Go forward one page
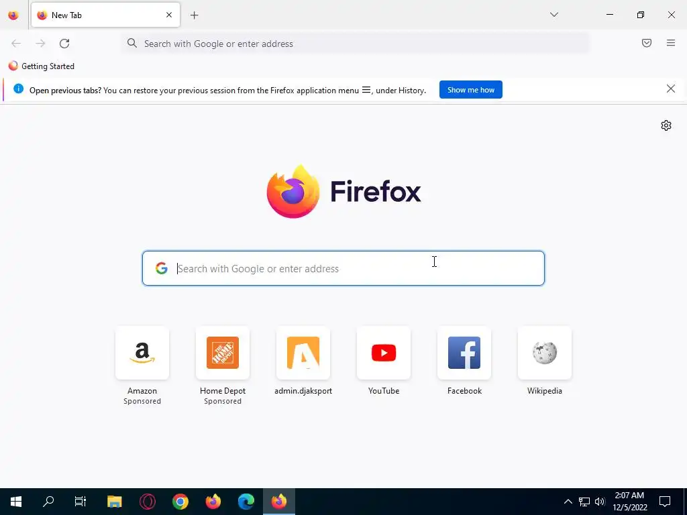The width and height of the screenshot is (687, 515). (x=40, y=44)
